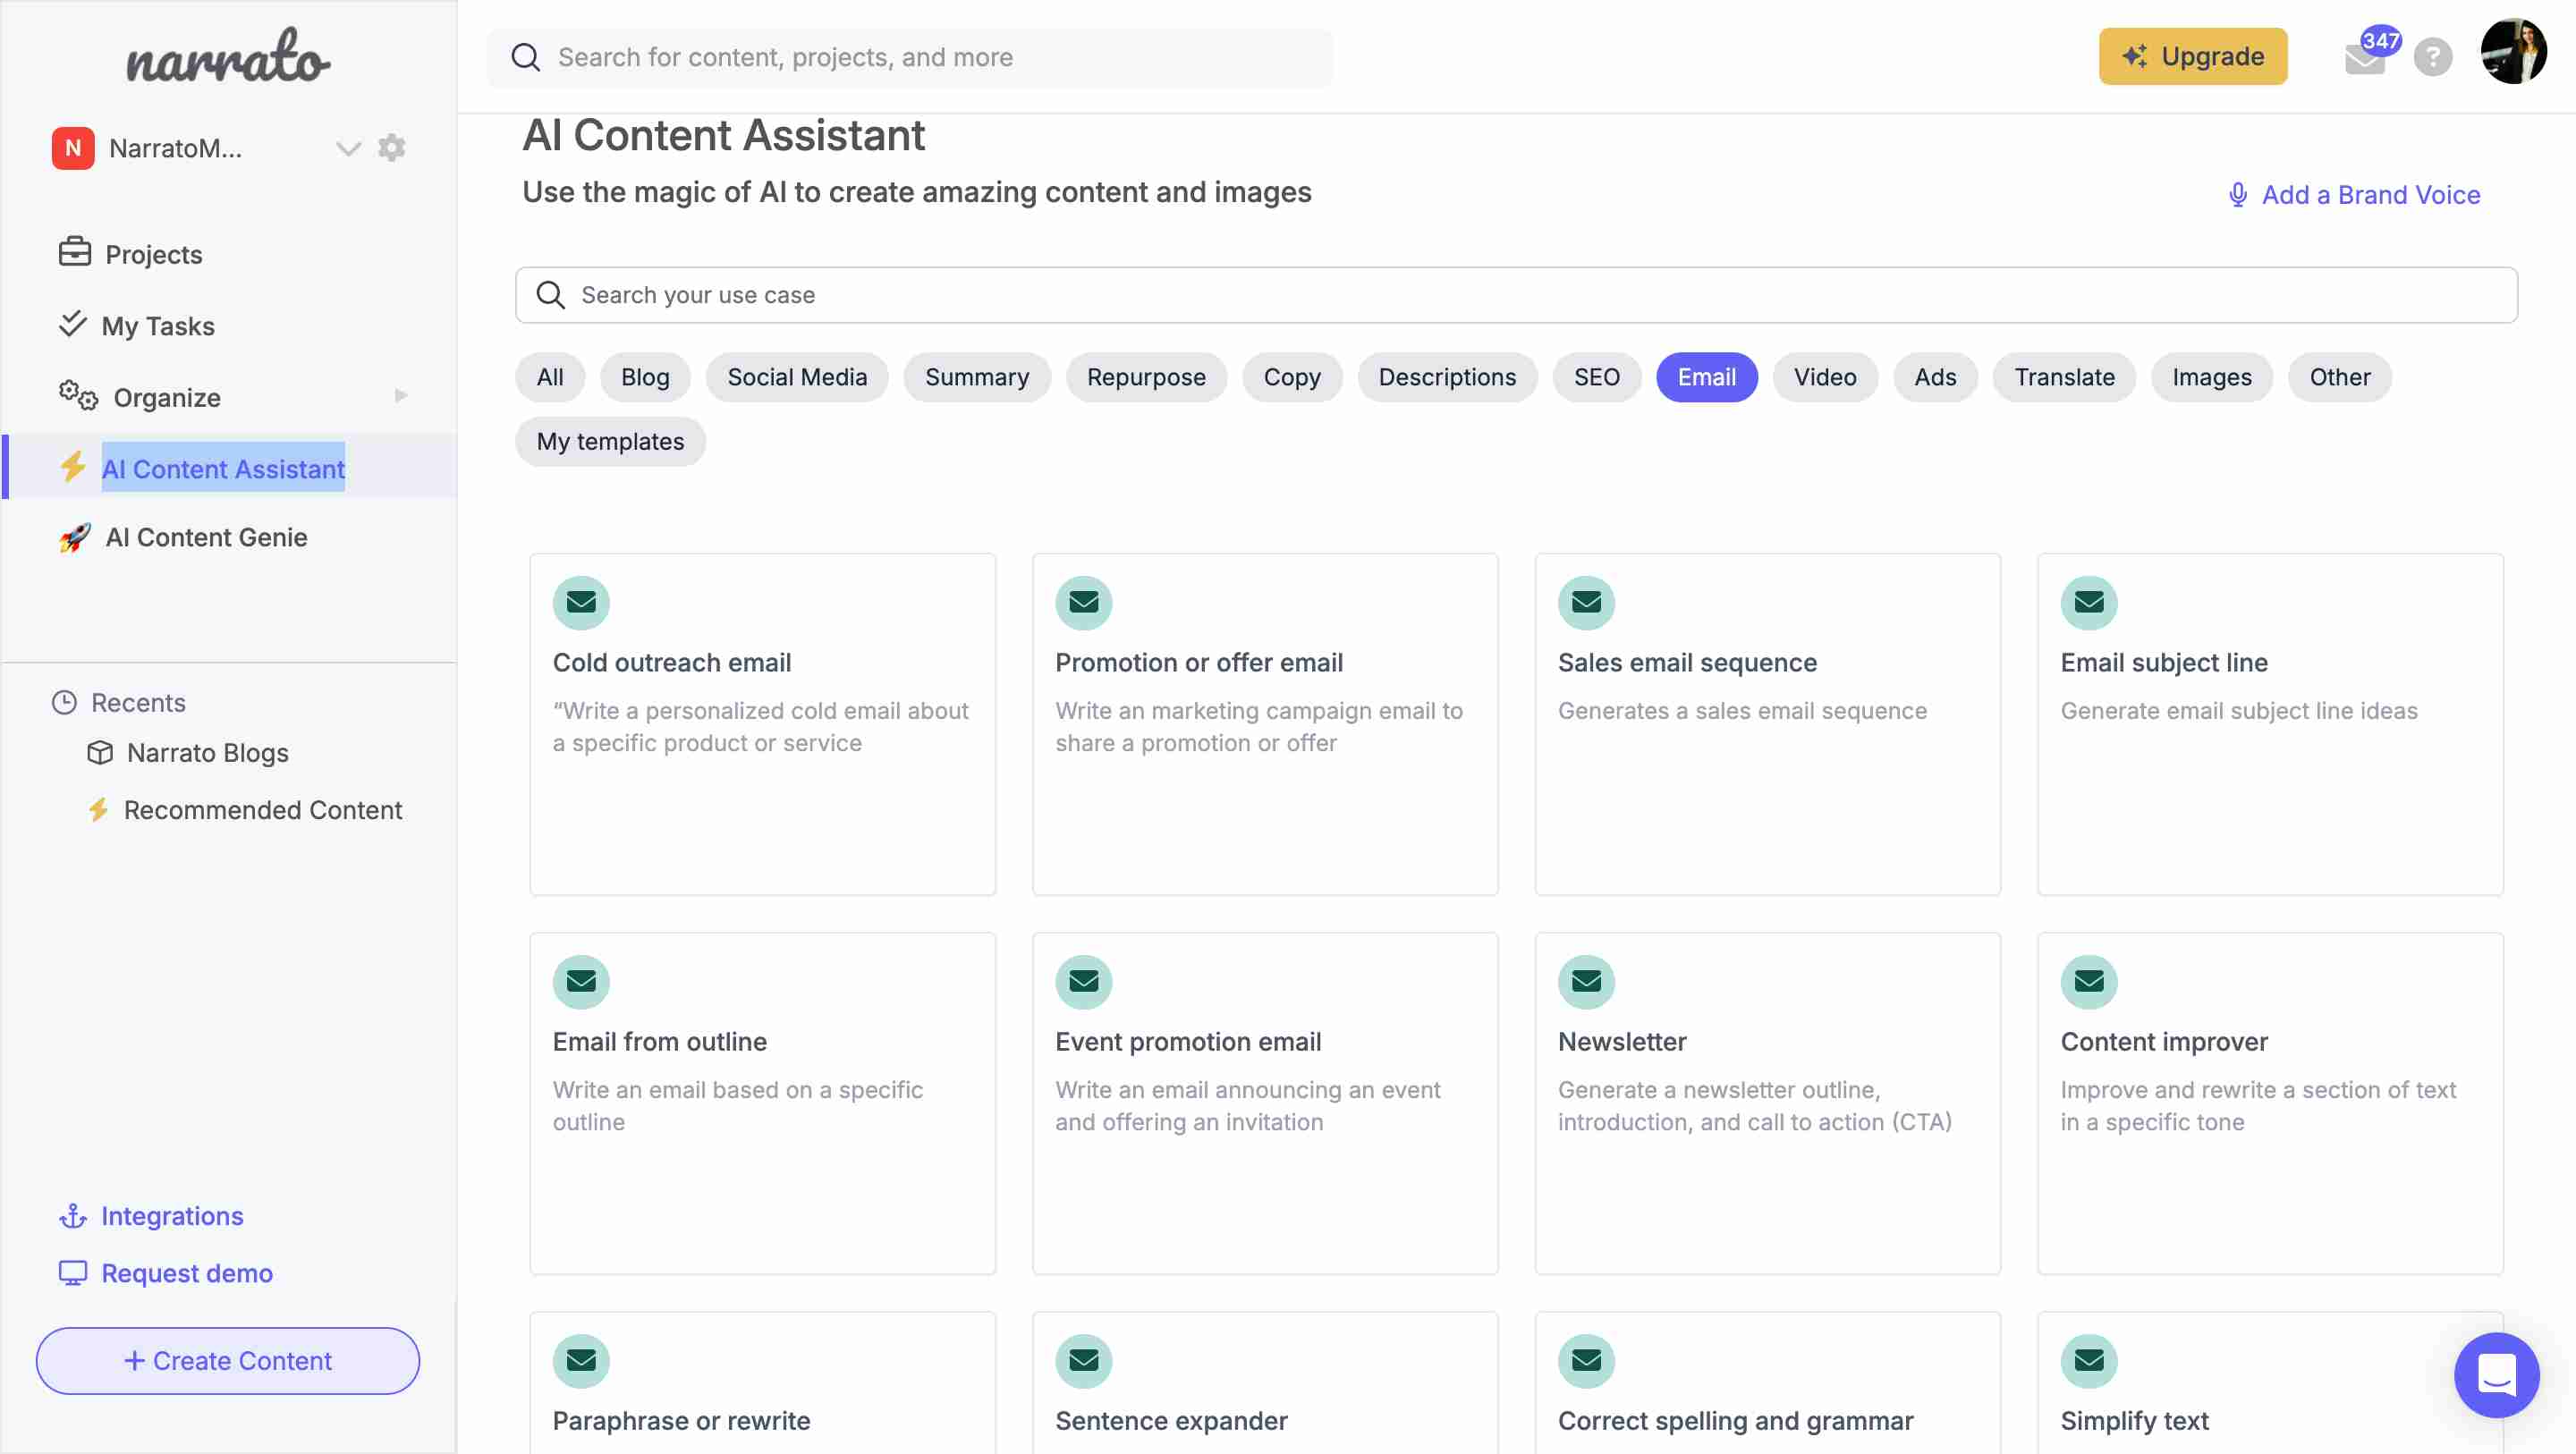
Task: Click the Sales email sequence envelope icon
Action: pyautogui.click(x=1586, y=602)
